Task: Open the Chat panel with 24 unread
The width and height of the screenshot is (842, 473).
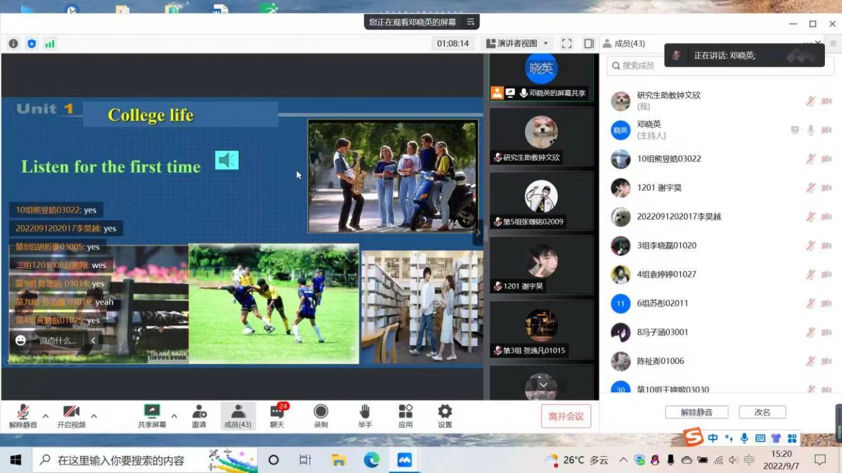Action: point(277,413)
